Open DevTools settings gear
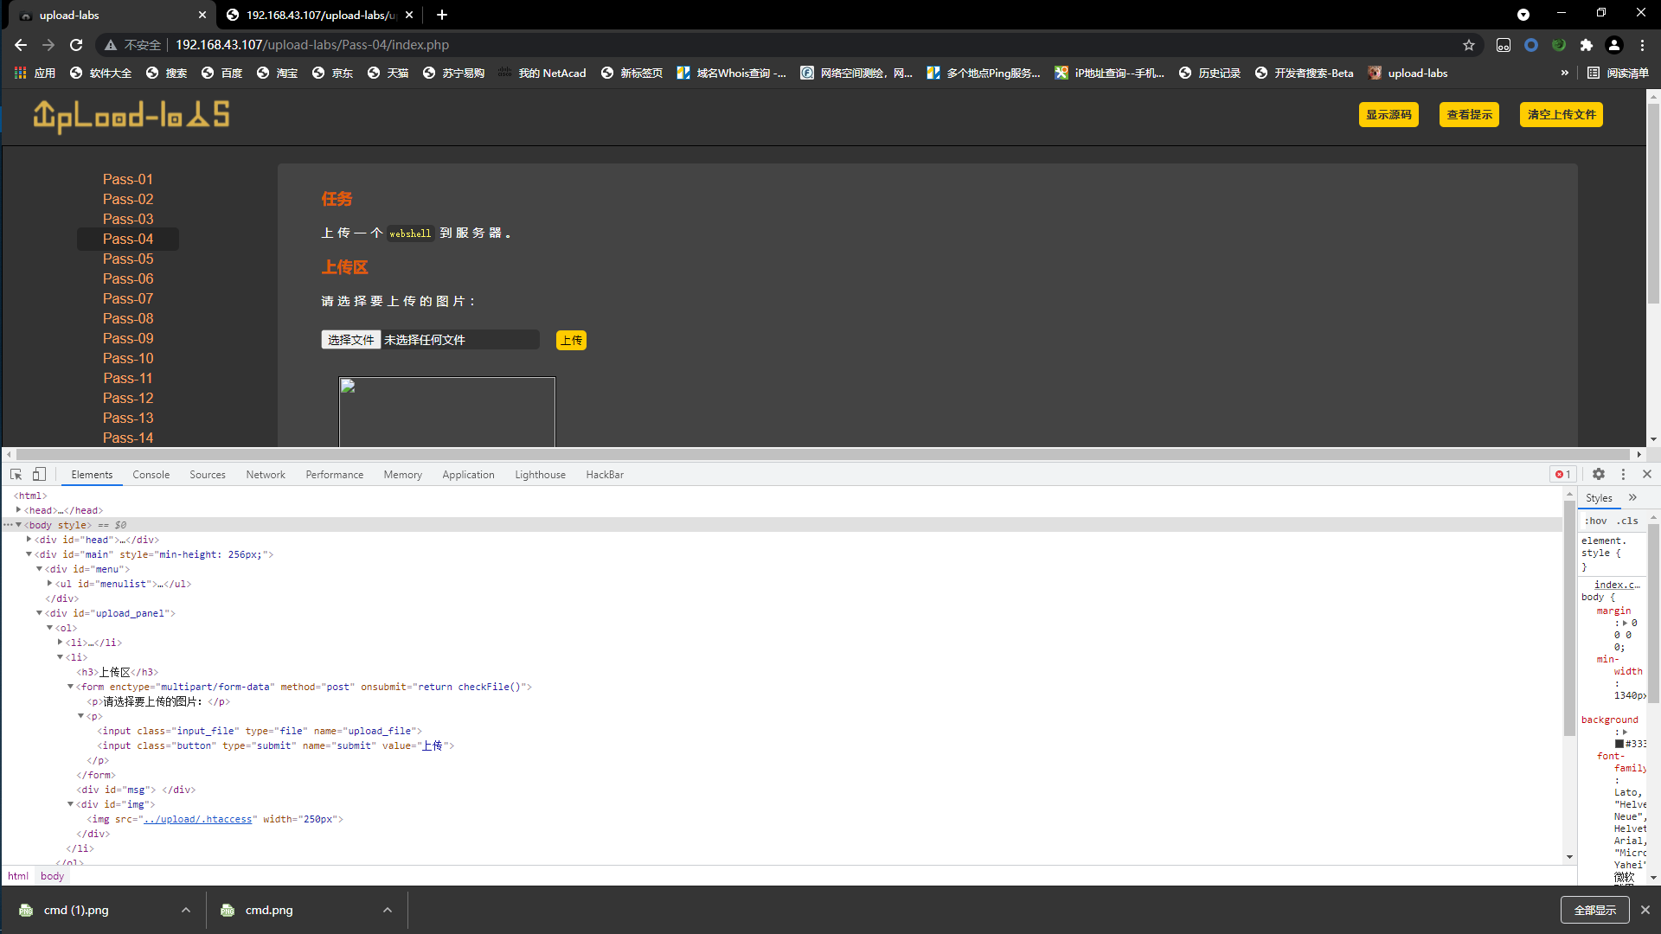Image resolution: width=1661 pixels, height=934 pixels. [x=1599, y=474]
